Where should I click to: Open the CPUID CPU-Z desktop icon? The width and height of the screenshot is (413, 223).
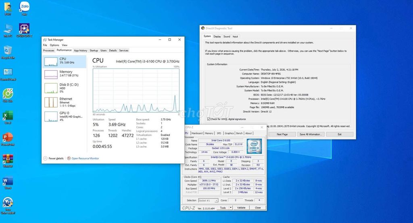coord(24,30)
